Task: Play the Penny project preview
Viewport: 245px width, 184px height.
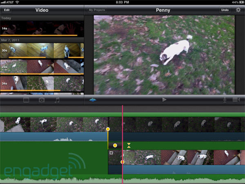Action: 164,99
